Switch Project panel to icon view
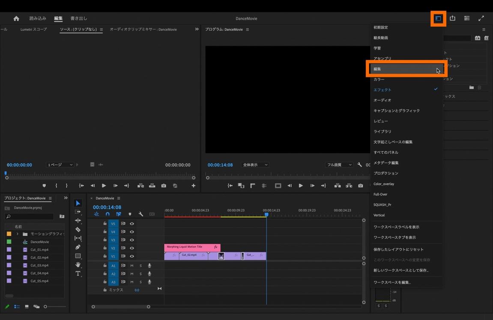The height and width of the screenshot is (320, 493). [27, 306]
